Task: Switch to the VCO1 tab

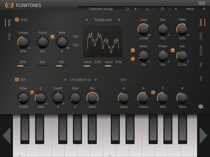Action: [9, 23]
